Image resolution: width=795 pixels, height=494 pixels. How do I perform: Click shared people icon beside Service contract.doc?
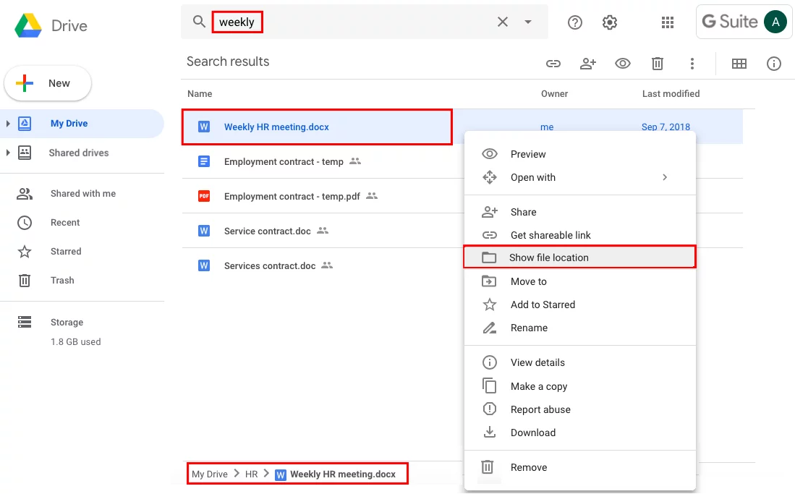click(x=323, y=230)
